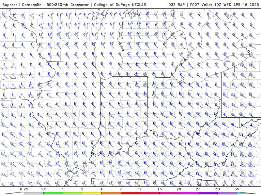Click the legend value 7
The image size is (261, 195).
121,189
